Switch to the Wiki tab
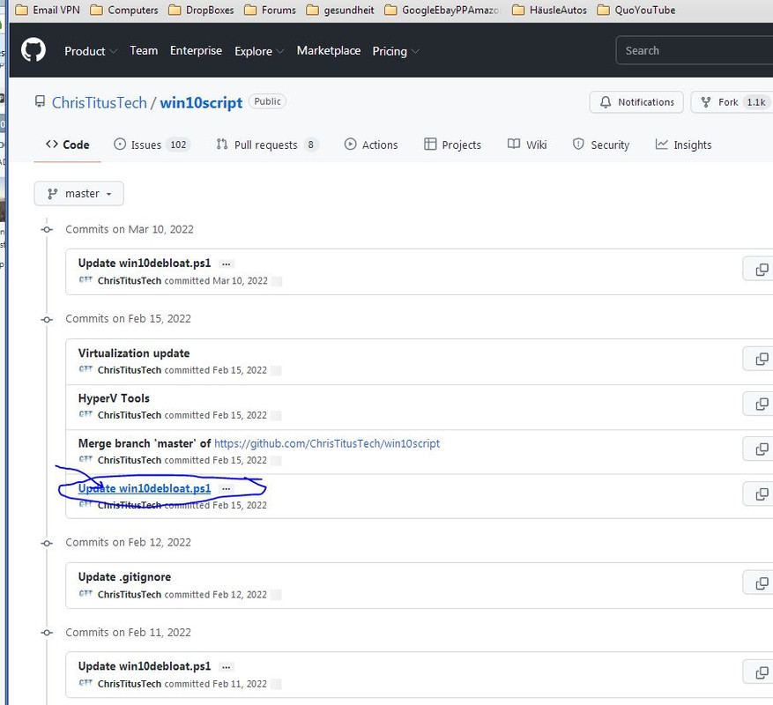The image size is (773, 705). pyautogui.click(x=527, y=145)
